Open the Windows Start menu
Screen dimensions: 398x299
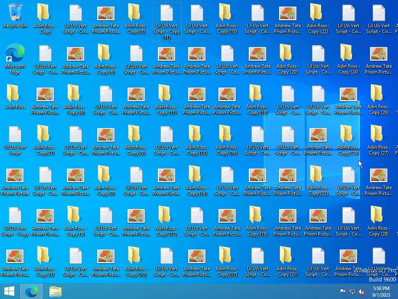[9, 291]
